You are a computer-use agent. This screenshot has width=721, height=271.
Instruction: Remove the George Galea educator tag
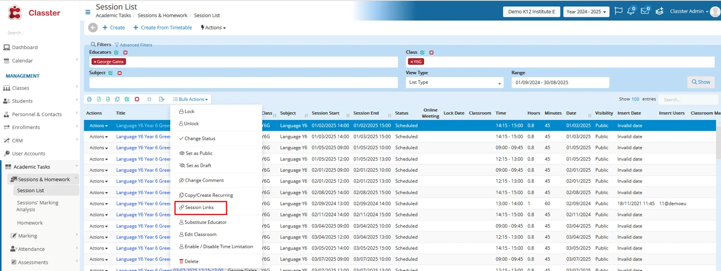[x=95, y=62]
